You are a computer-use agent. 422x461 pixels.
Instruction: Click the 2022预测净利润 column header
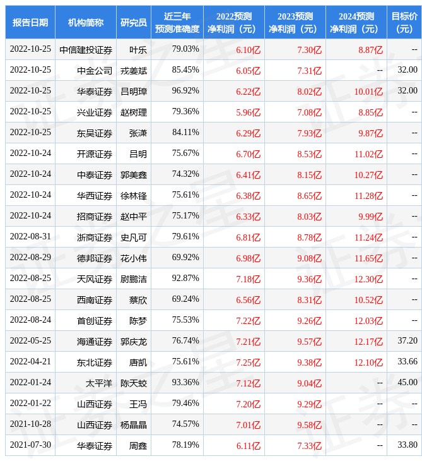[x=234, y=22]
